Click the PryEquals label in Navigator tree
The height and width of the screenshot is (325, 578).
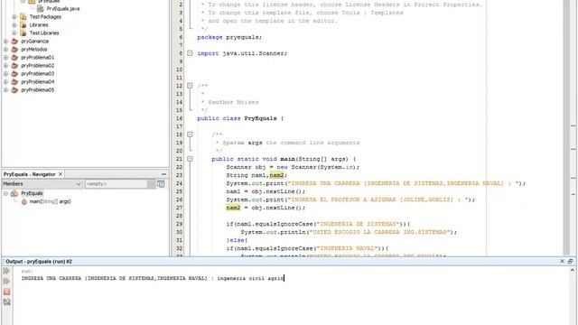(33, 193)
